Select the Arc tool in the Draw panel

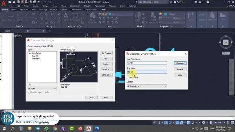point(28,17)
